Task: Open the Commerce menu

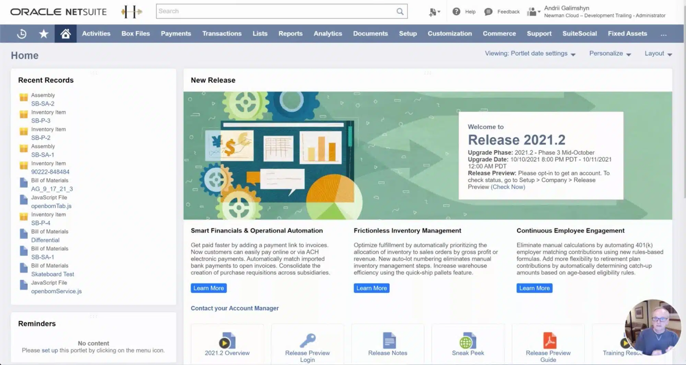Action: tap(499, 34)
